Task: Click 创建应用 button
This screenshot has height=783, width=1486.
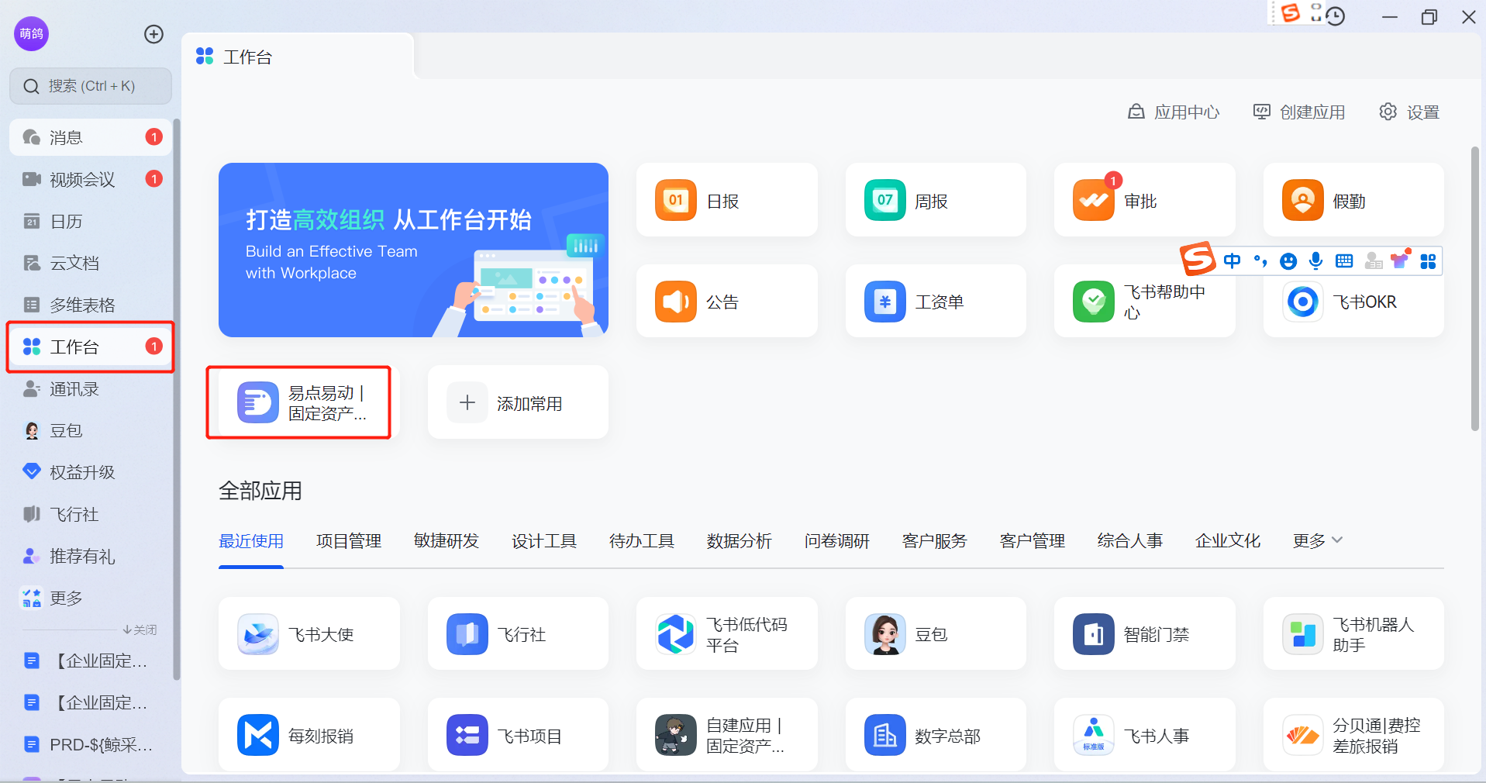Action: pos(1299,112)
